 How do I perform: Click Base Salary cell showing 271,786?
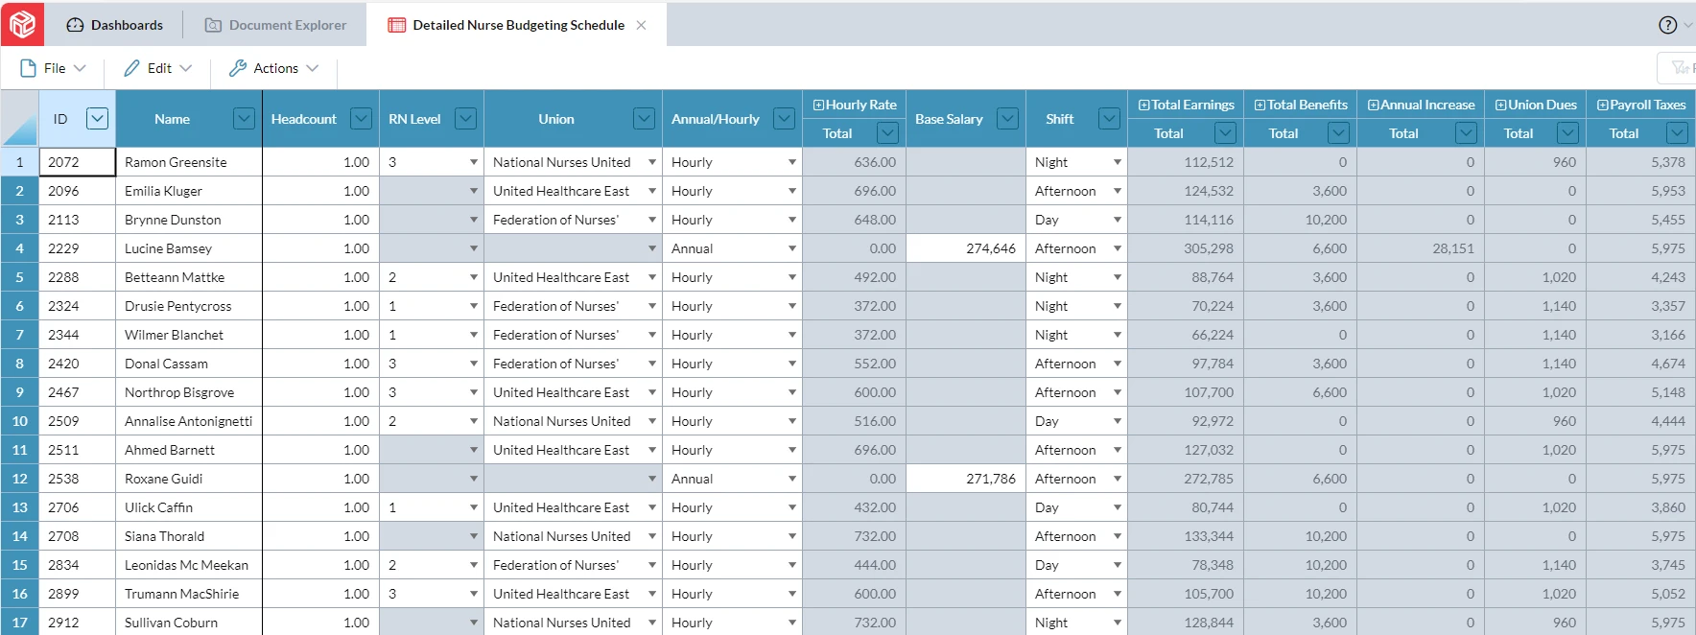966,479
